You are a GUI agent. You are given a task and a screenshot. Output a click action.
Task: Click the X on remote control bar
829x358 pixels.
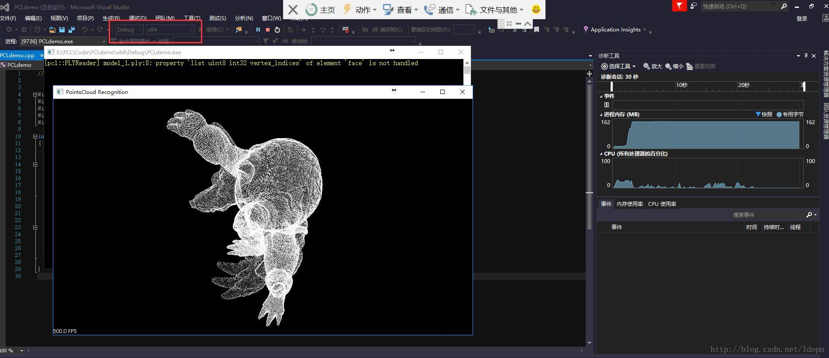[x=293, y=10]
